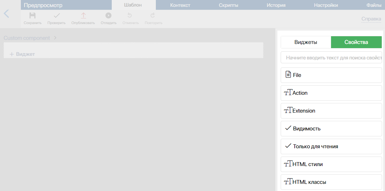The width and height of the screenshot is (385, 191).
Task: Pick the Только для чтения property
Action: [x=331, y=146]
